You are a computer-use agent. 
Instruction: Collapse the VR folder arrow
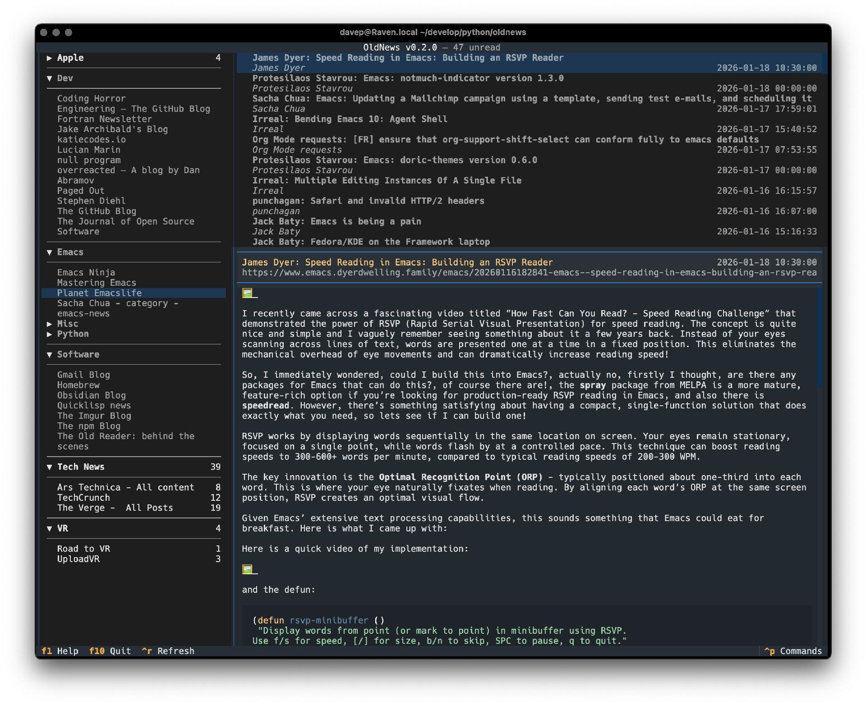[x=50, y=528]
